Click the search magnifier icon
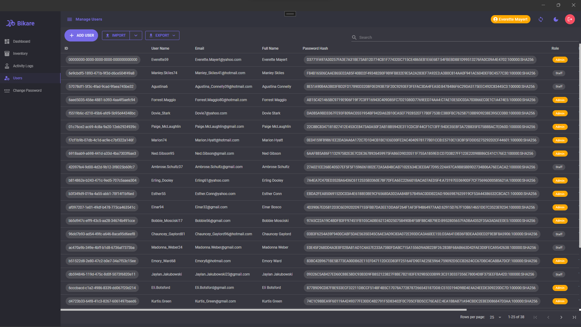Screen dimensions: 581x327 [x=354, y=38]
